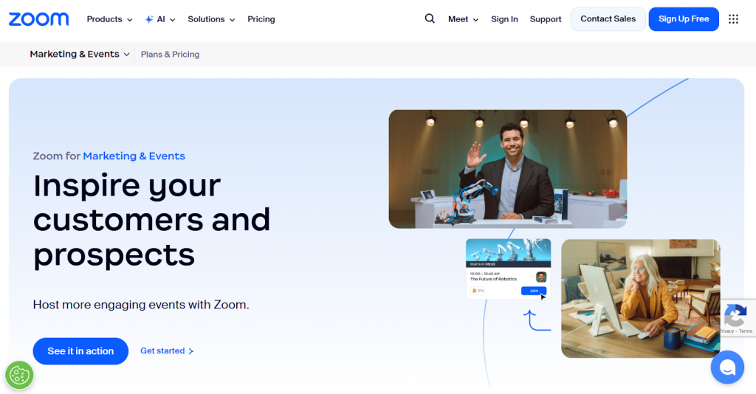Open Plans & Pricing tab
The image size is (756, 394).
point(171,55)
